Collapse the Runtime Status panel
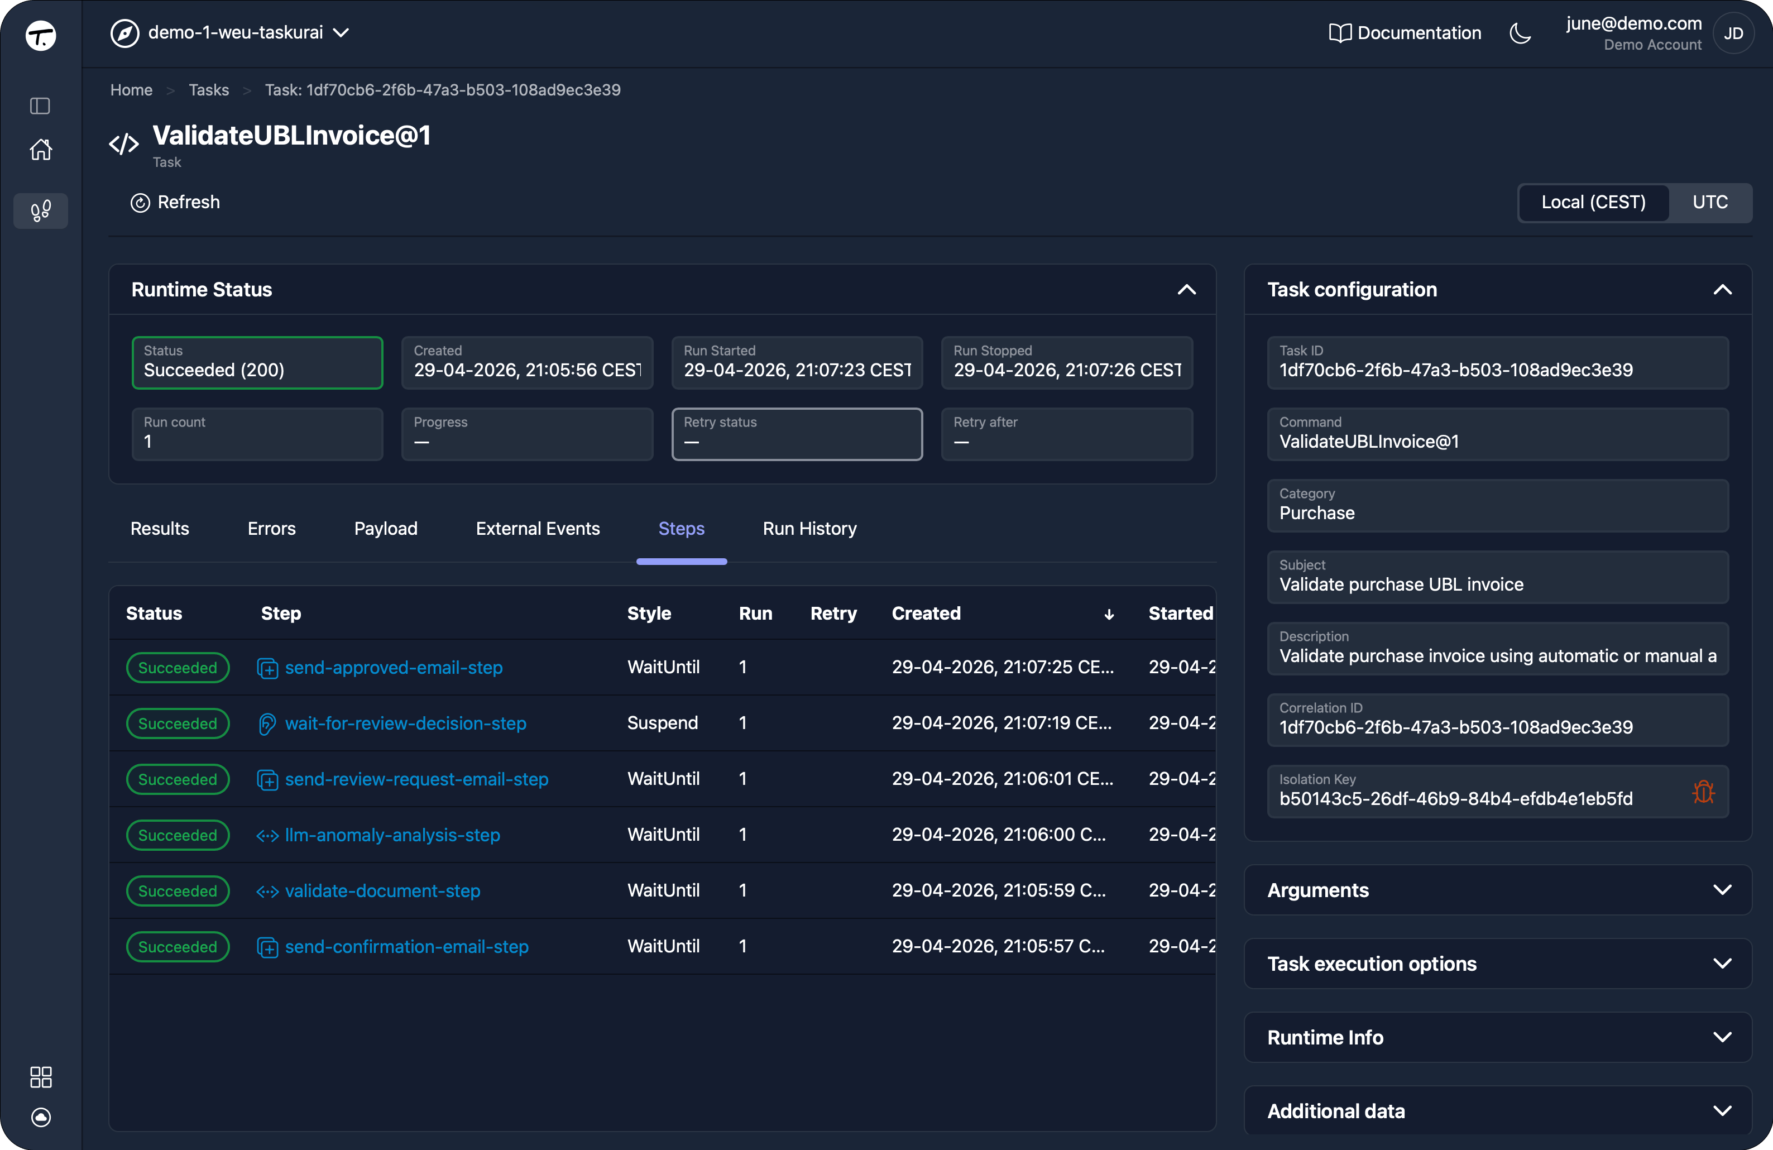This screenshot has width=1773, height=1150. (x=1186, y=290)
